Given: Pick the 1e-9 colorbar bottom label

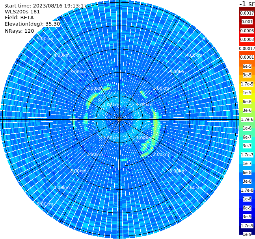Looking at the screenshot, I should (247, 234).
